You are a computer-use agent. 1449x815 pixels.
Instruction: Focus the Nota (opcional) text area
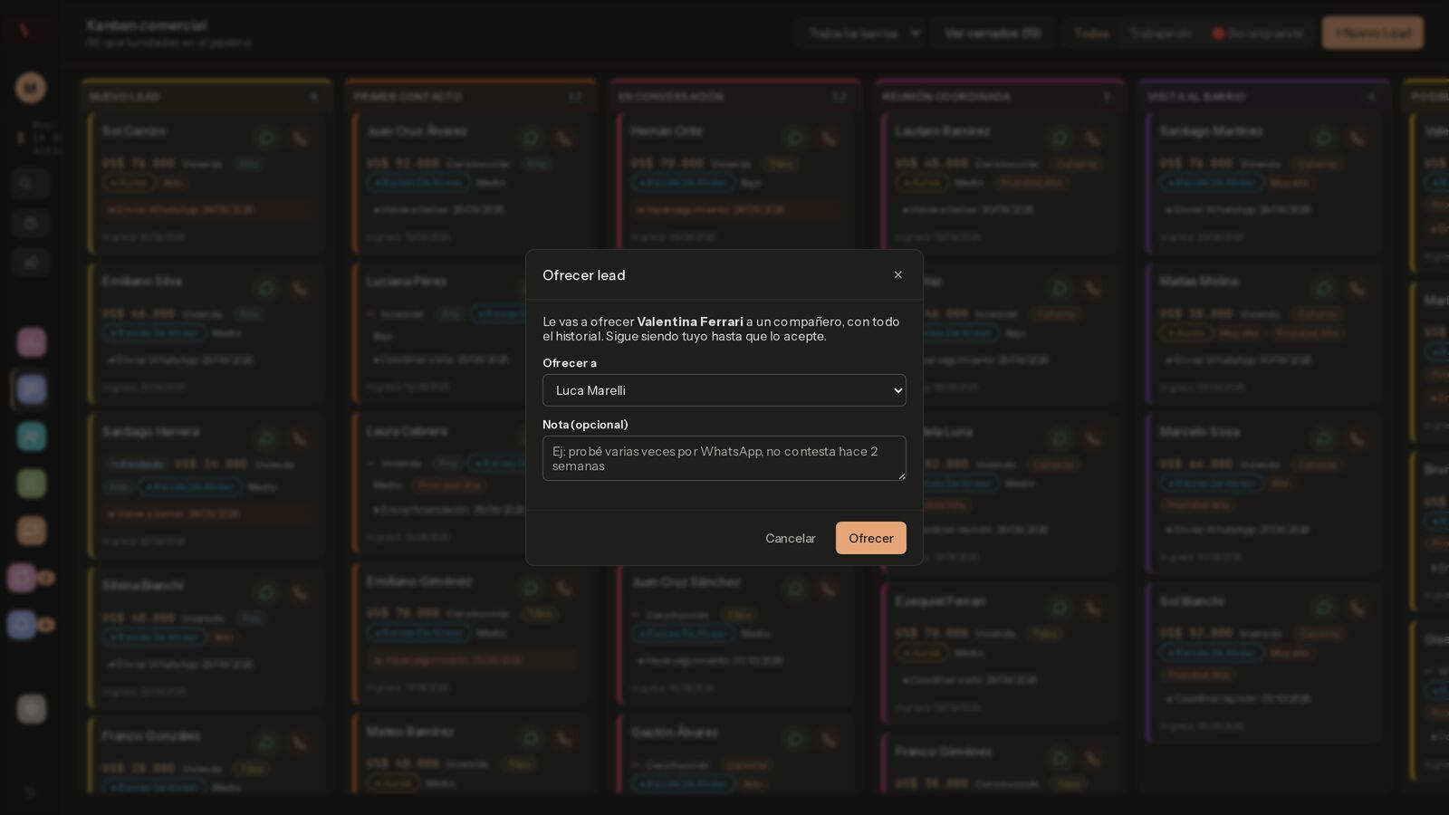click(x=724, y=458)
